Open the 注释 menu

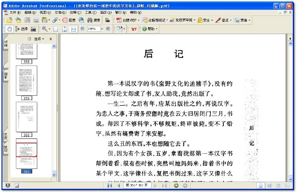(75, 12)
